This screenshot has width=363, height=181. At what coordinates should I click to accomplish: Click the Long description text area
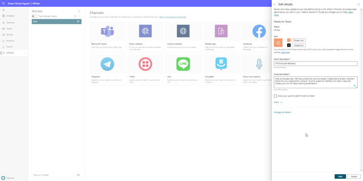315,82
